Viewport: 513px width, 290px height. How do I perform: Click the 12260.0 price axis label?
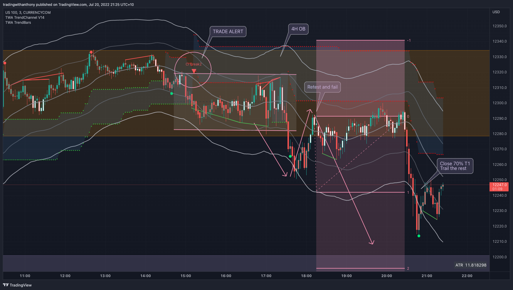click(499, 165)
